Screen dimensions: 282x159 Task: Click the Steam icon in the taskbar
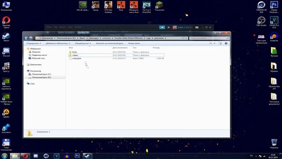(87, 156)
